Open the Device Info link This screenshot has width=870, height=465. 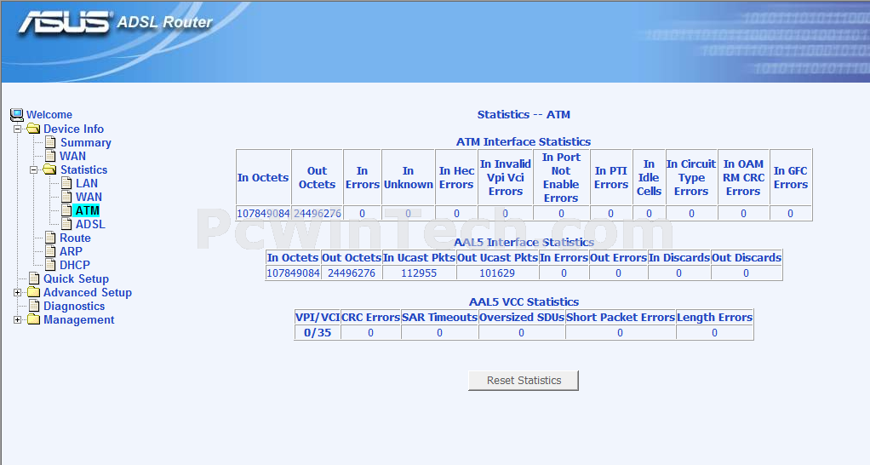tap(74, 129)
